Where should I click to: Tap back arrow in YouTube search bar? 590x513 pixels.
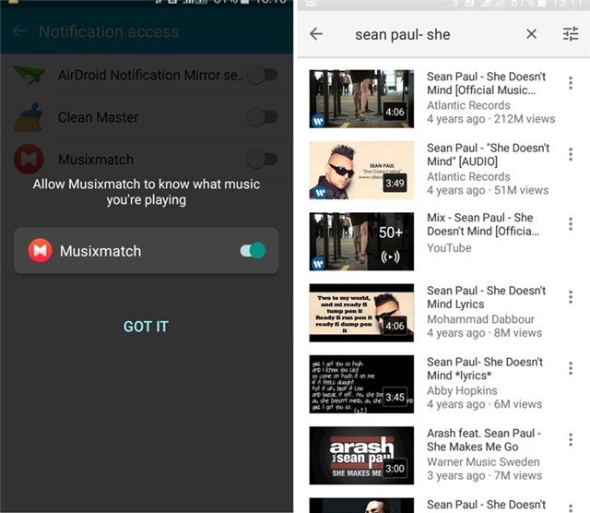tap(316, 34)
